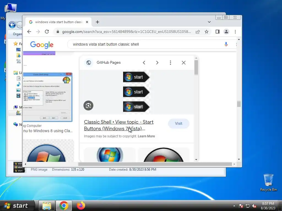The height and width of the screenshot is (211, 282).
Task: Click the Chrome forward arrow
Action: click(38, 32)
